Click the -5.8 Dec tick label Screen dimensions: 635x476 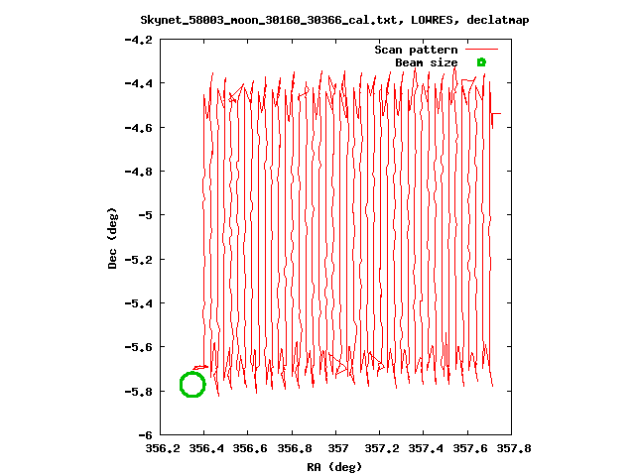click(x=139, y=392)
